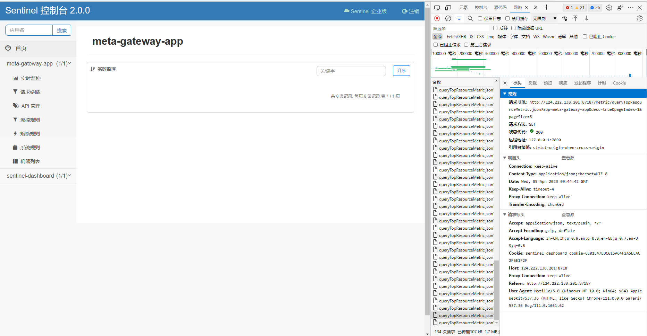Toggle the device emulation toolbar
Image resolution: width=647 pixels, height=336 pixels.
447,7
